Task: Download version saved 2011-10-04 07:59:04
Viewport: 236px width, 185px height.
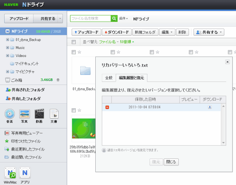Action: 209,107
